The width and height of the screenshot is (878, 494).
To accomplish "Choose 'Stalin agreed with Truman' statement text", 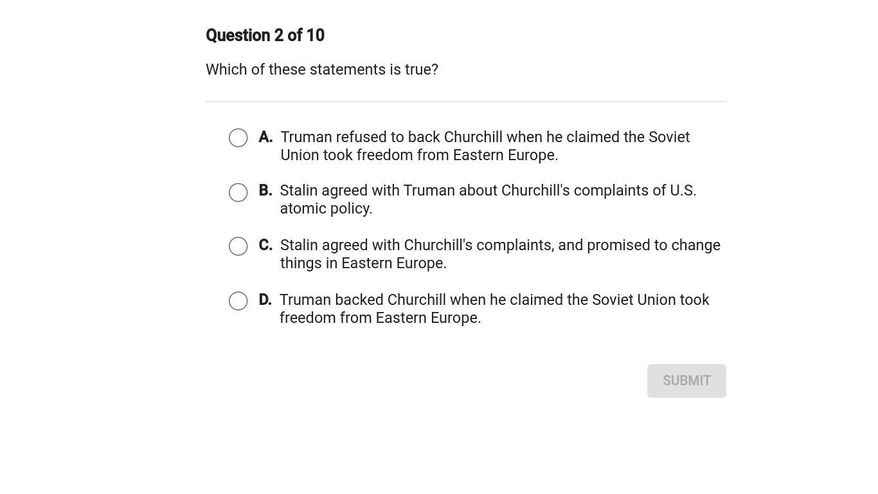I will [x=488, y=190].
